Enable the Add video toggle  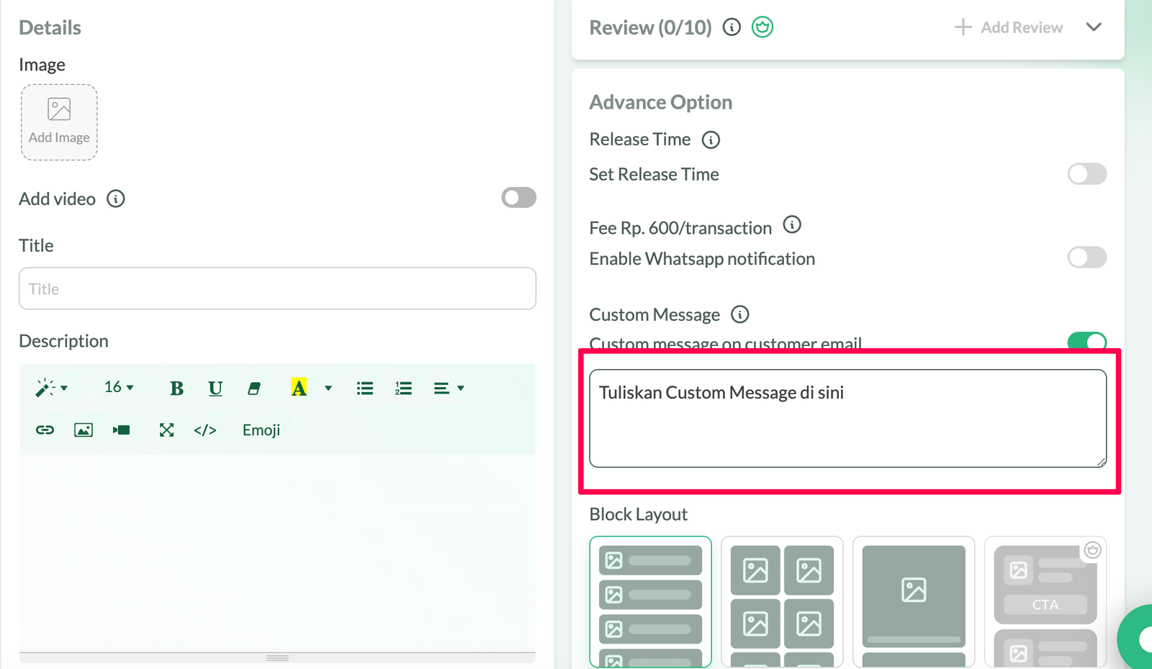click(519, 197)
